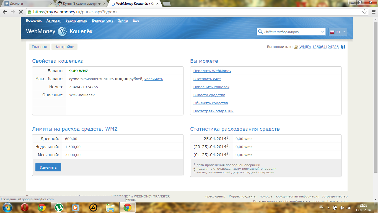Click the Russian flag language icon
The height and width of the screenshot is (213, 378).
point(332,32)
